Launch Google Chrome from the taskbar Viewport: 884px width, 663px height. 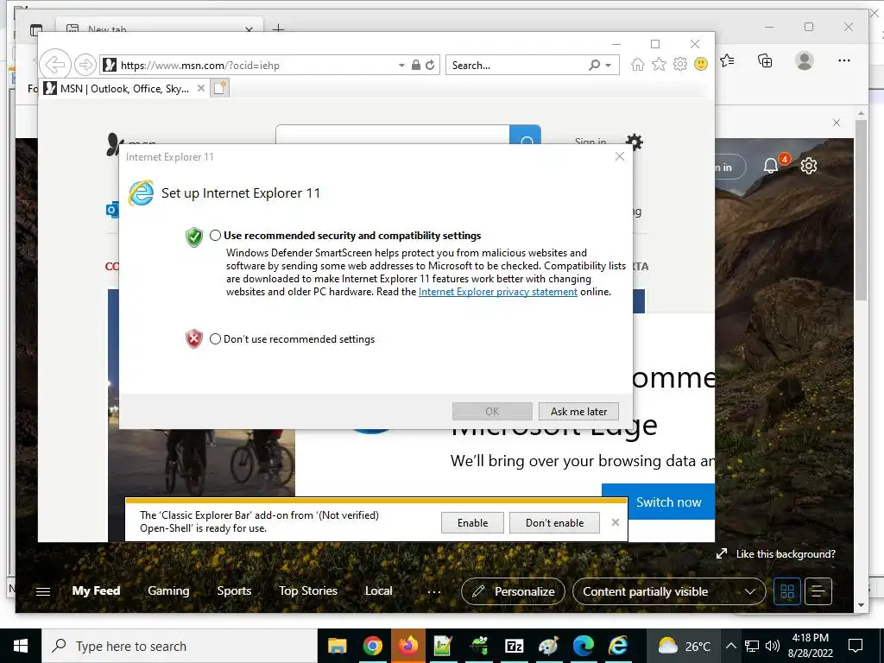pyautogui.click(x=372, y=646)
